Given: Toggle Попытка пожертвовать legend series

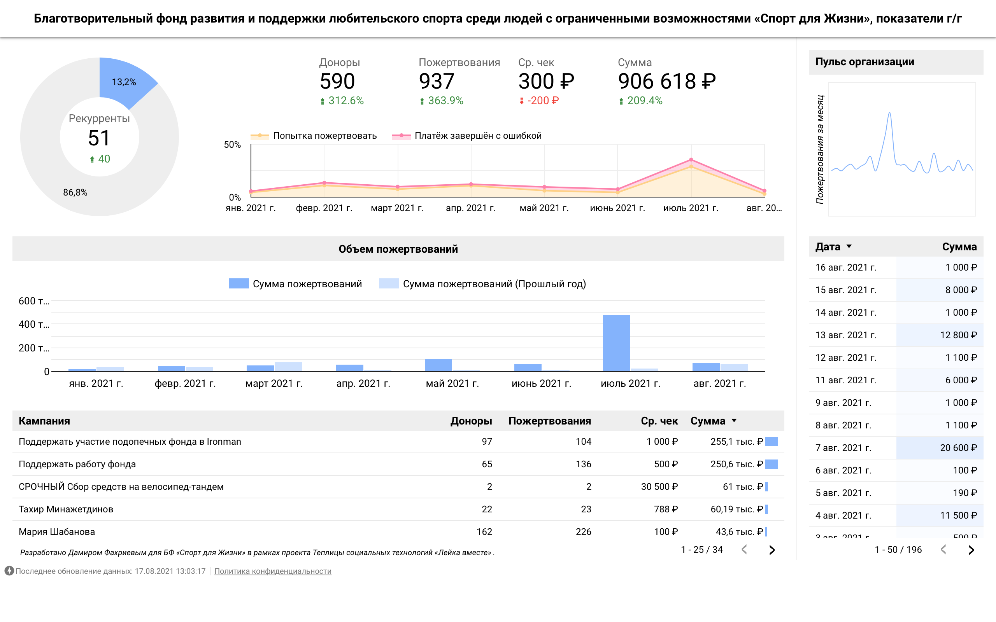Looking at the screenshot, I should (324, 136).
